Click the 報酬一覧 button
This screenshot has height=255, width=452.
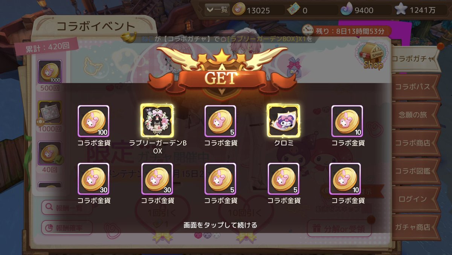65,207
